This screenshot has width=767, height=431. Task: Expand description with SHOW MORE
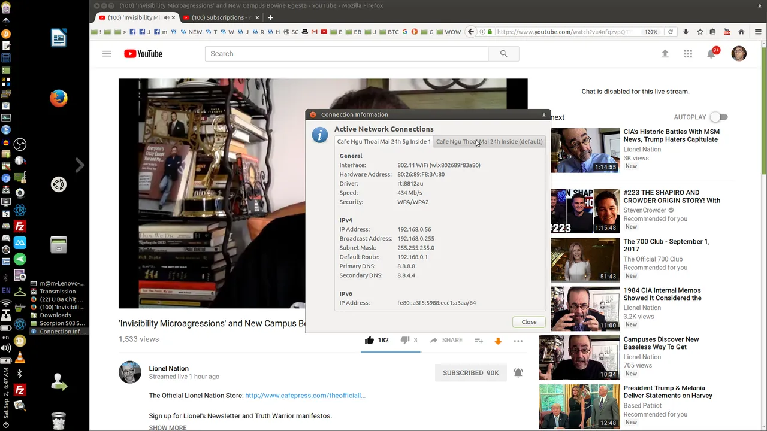(168, 427)
